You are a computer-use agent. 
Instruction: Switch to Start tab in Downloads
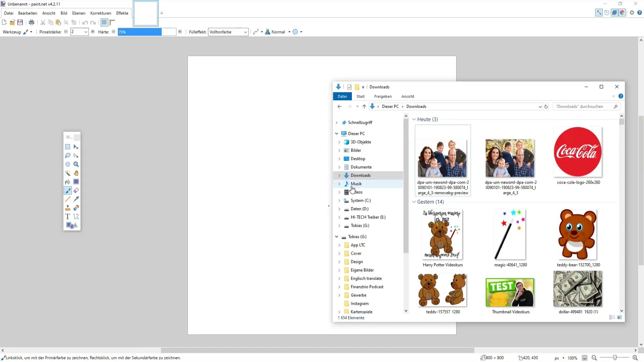[361, 97]
